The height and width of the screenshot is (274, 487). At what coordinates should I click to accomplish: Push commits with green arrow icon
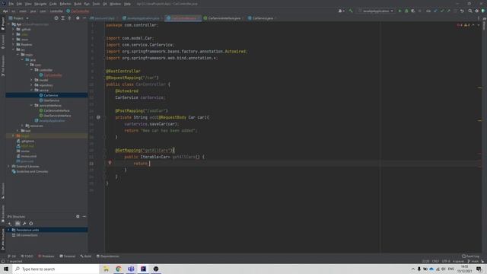point(448,11)
